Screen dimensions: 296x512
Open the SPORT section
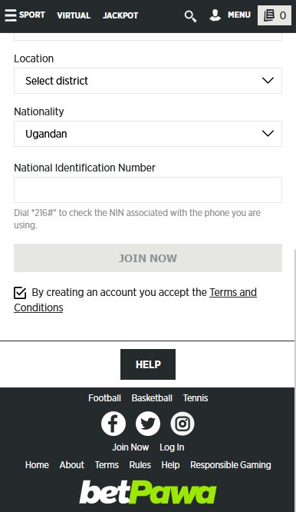(32, 15)
